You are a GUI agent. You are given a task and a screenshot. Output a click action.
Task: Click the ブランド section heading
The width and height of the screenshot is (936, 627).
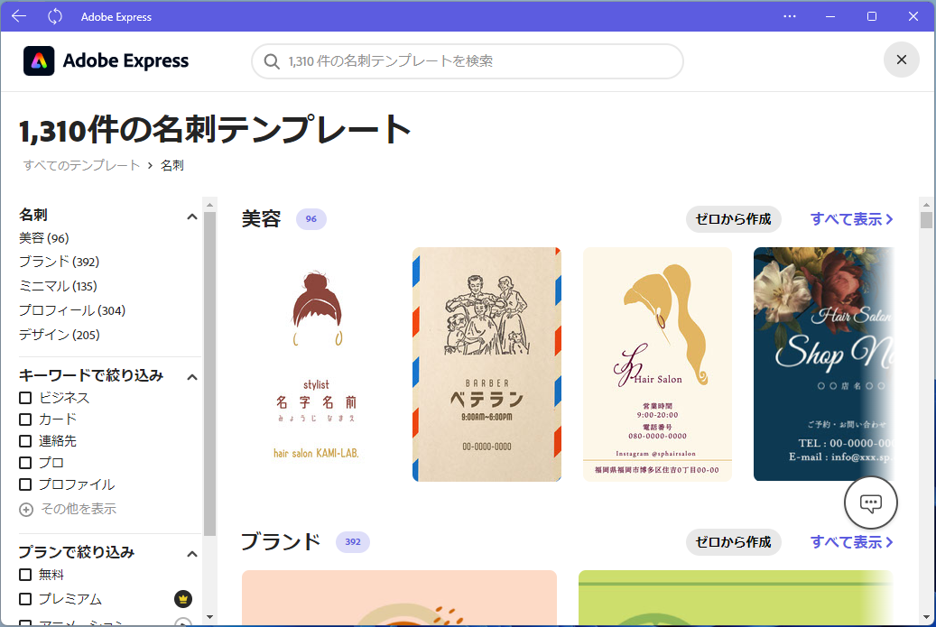pos(281,541)
